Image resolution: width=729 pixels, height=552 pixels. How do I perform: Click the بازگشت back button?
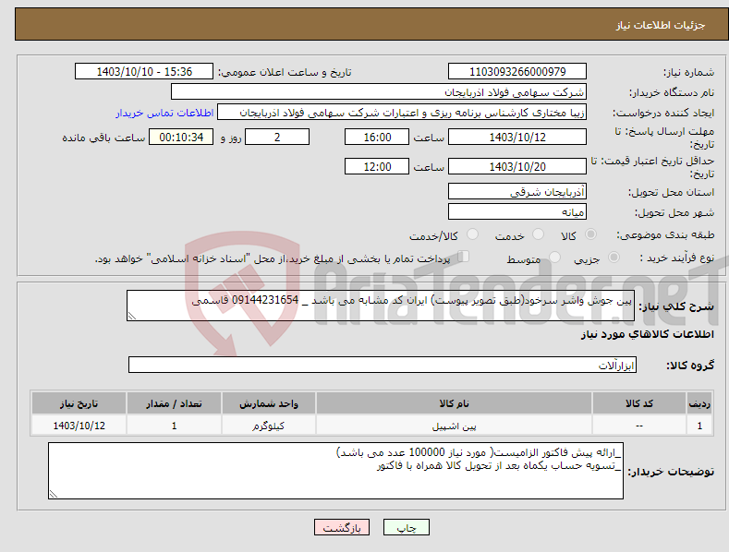(342, 527)
